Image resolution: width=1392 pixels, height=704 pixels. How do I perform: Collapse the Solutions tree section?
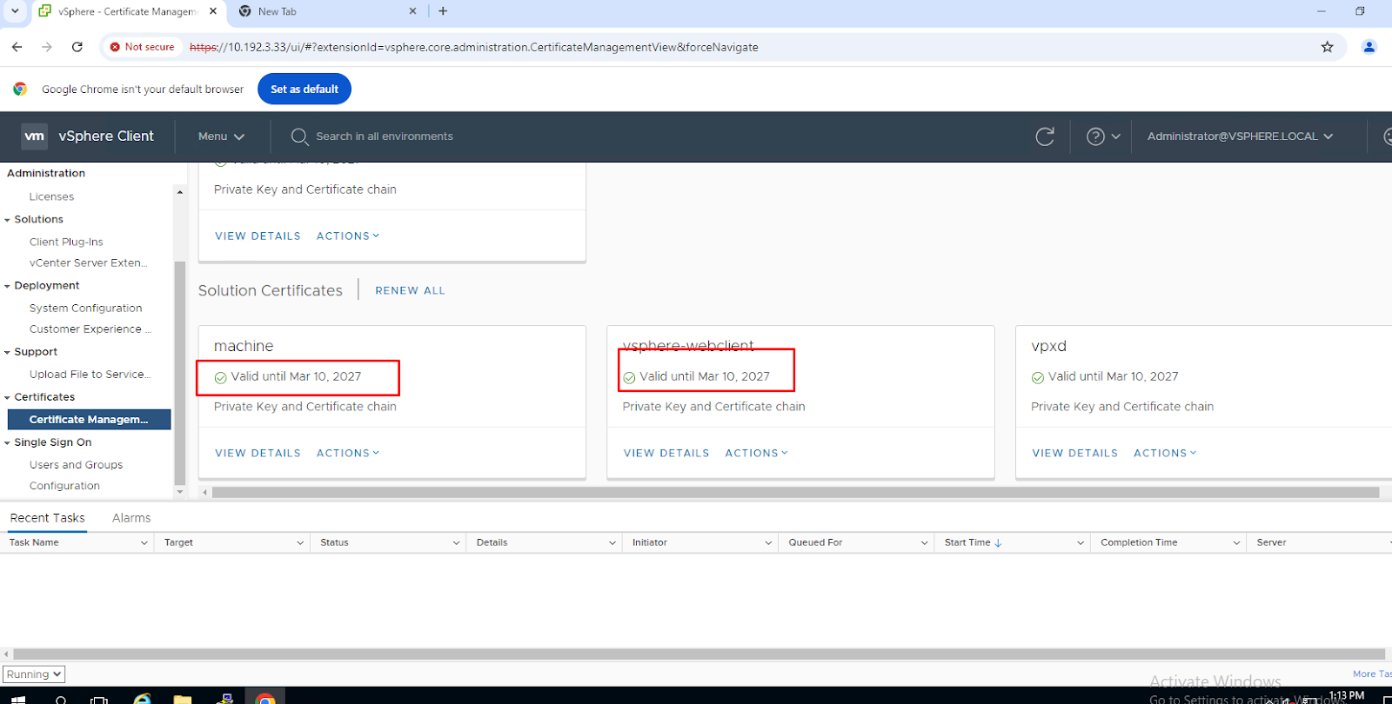tap(7, 220)
